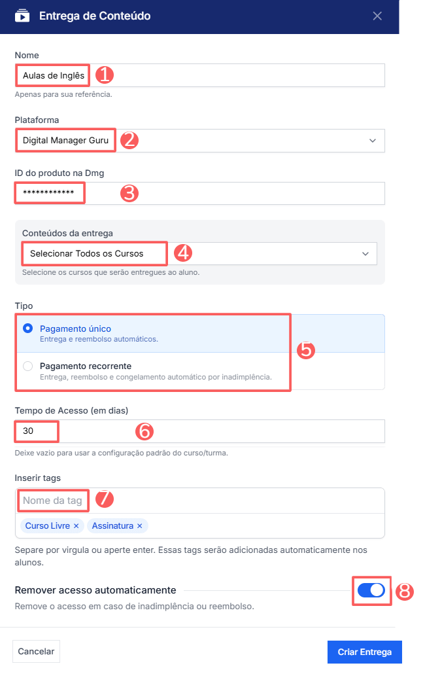
Task: Click the Nome da tag input
Action: pos(196,501)
